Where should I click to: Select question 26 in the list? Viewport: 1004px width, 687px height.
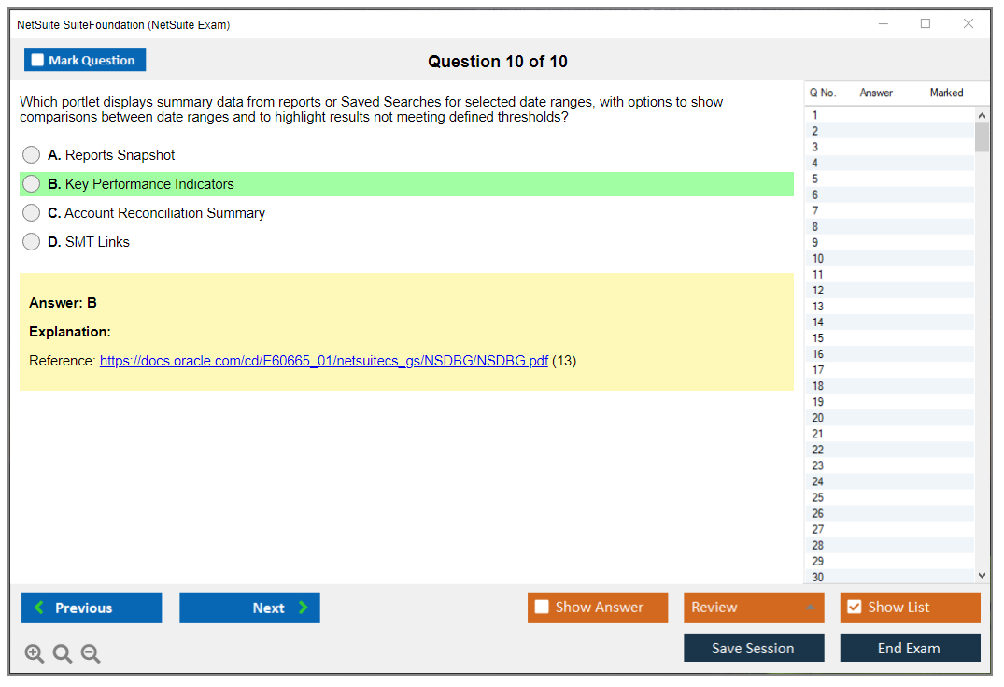pyautogui.click(x=889, y=513)
